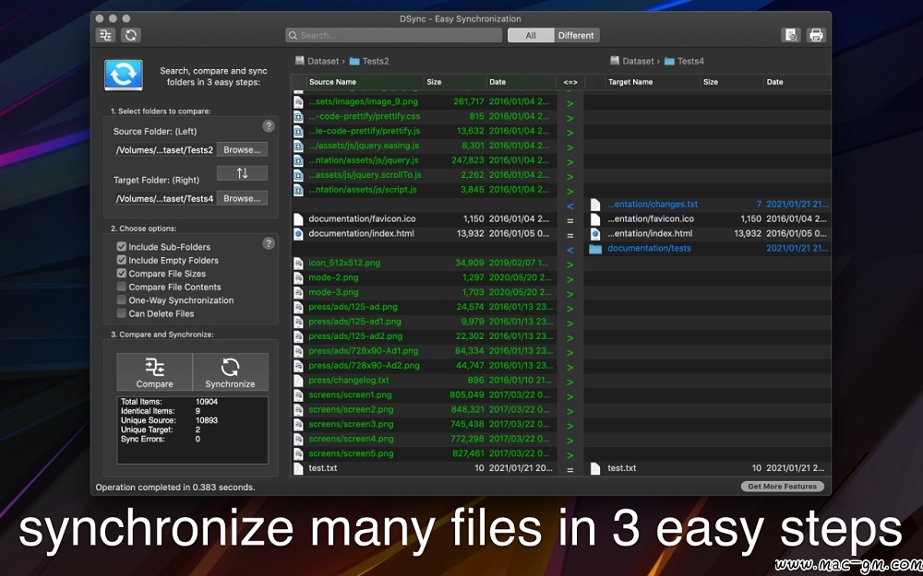
Task: Select the press/ads/728x90-Ad1.png row
Action: pyautogui.click(x=424, y=351)
